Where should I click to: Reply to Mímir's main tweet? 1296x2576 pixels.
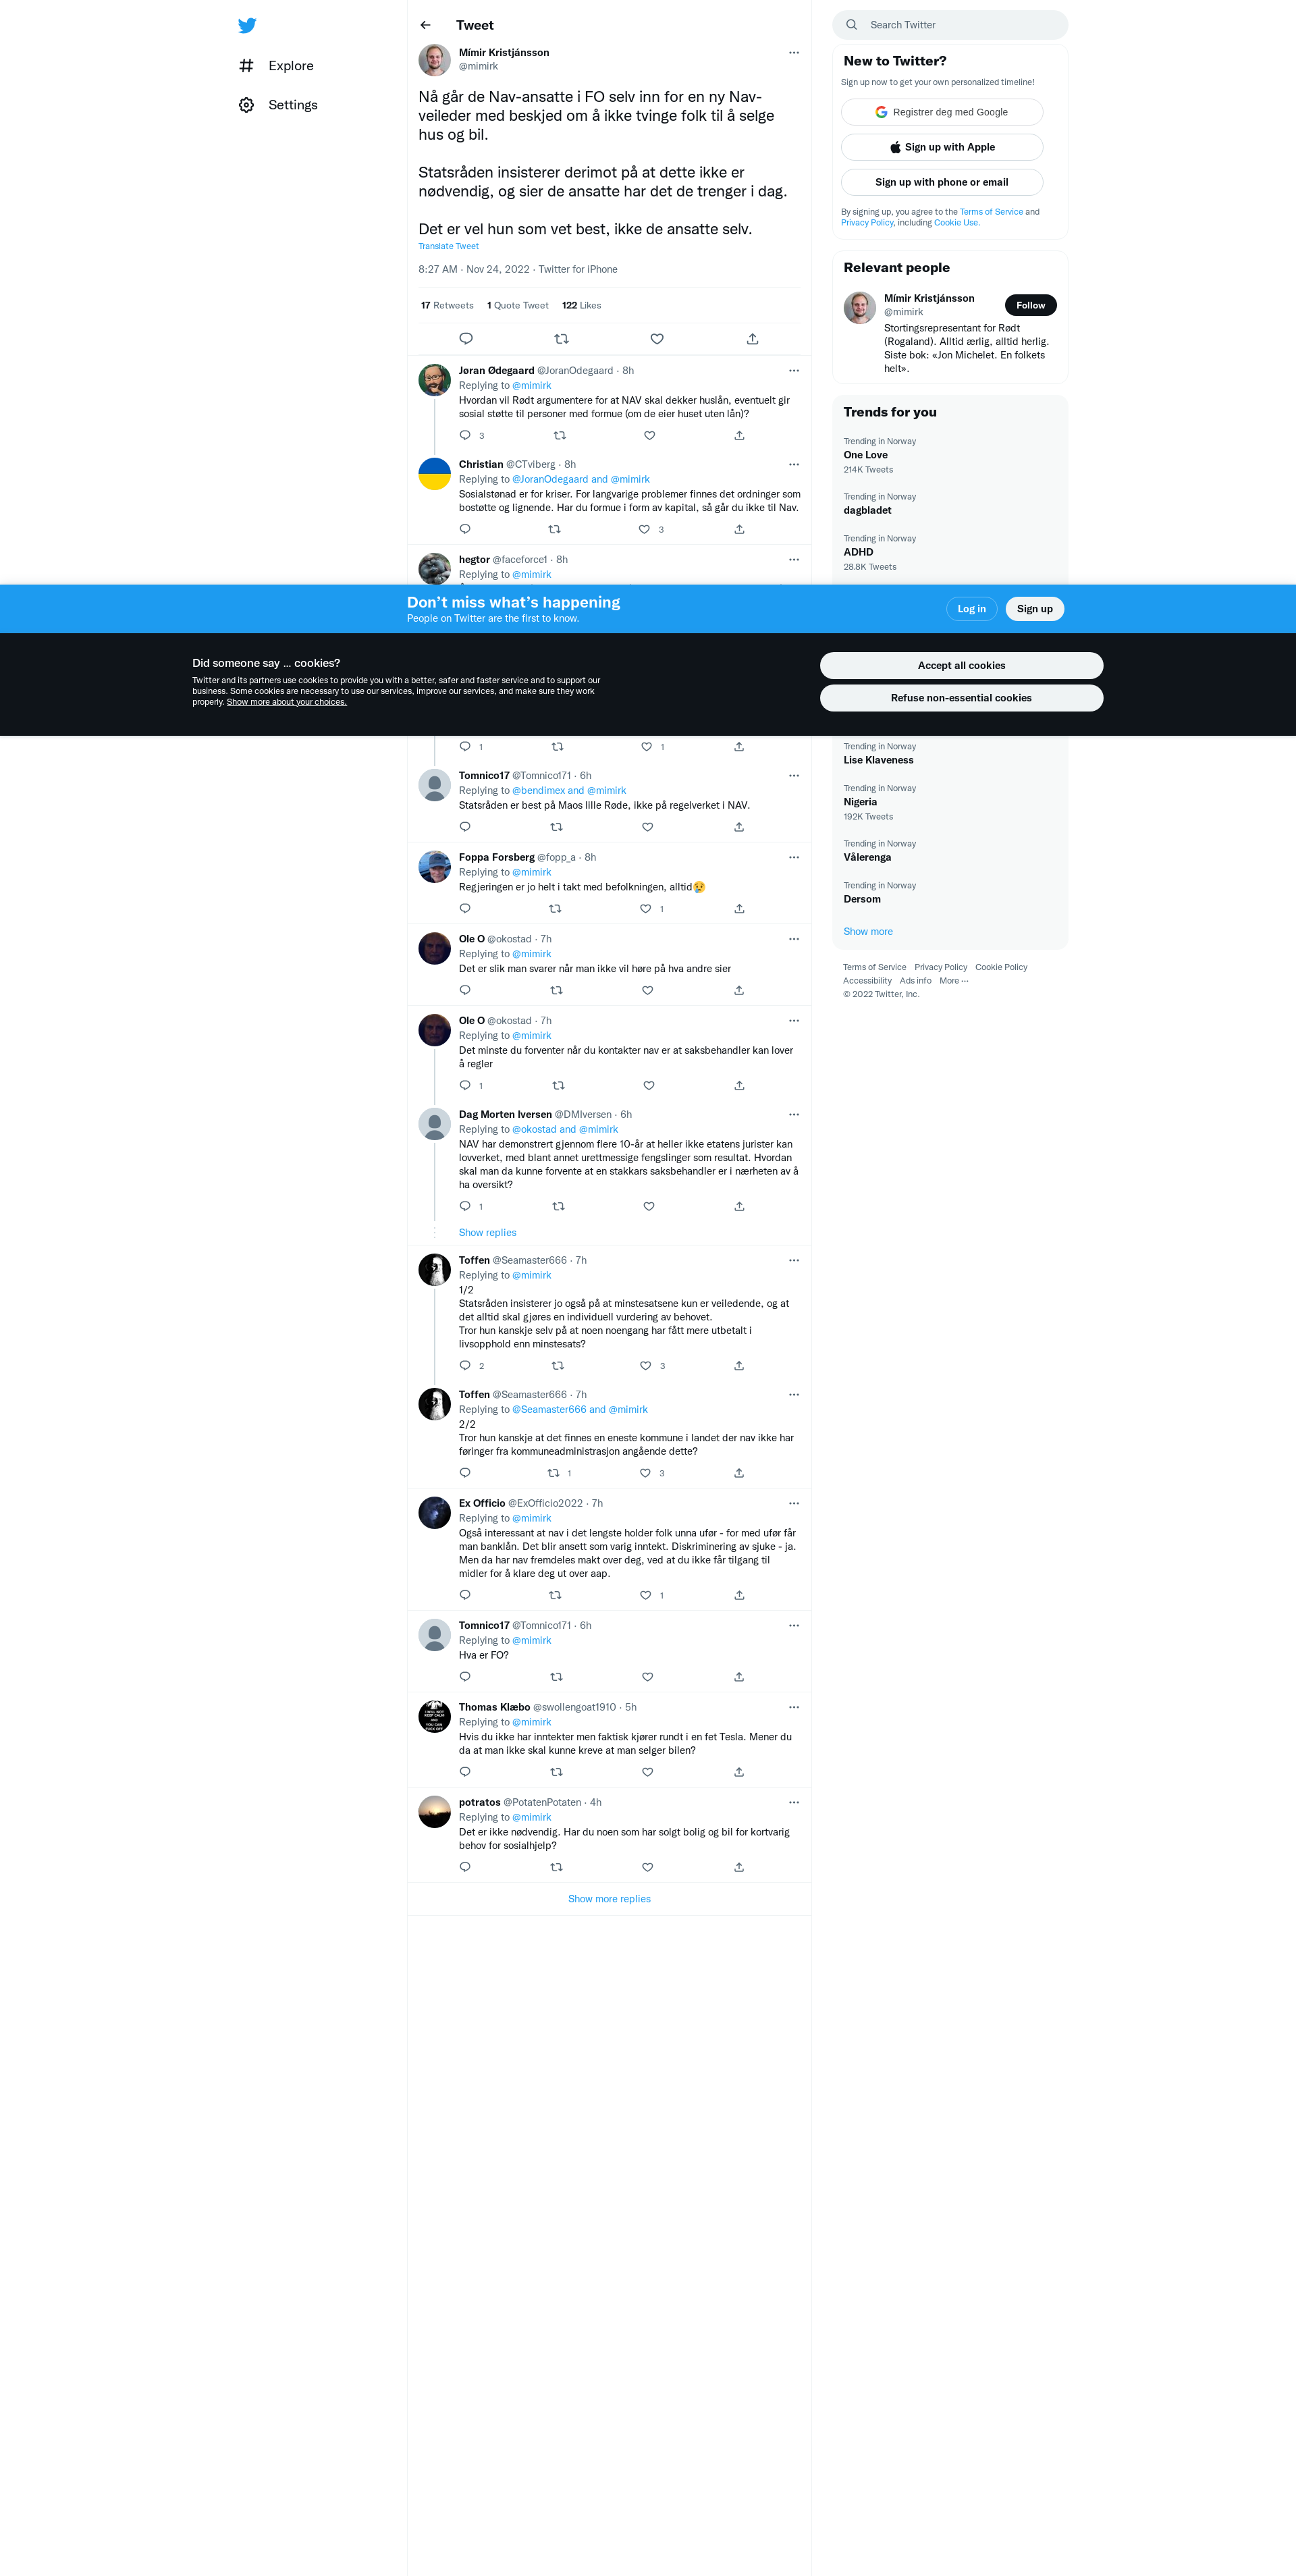(x=466, y=339)
